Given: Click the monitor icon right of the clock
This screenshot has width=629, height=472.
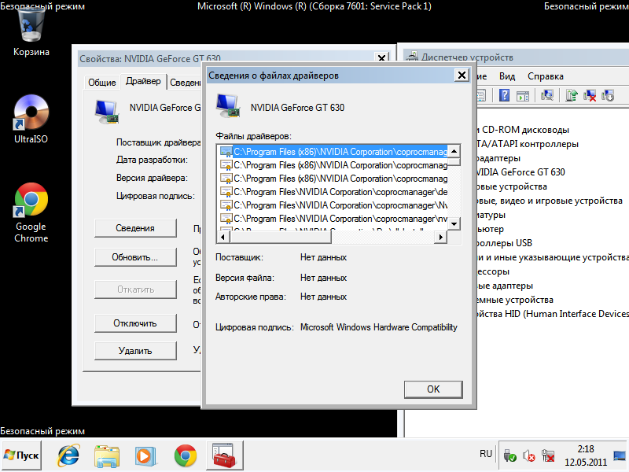Looking at the screenshot, I should click(620, 456).
